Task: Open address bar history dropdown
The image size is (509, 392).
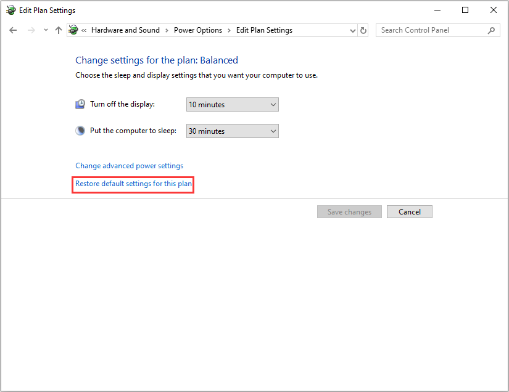Action: 353,30
